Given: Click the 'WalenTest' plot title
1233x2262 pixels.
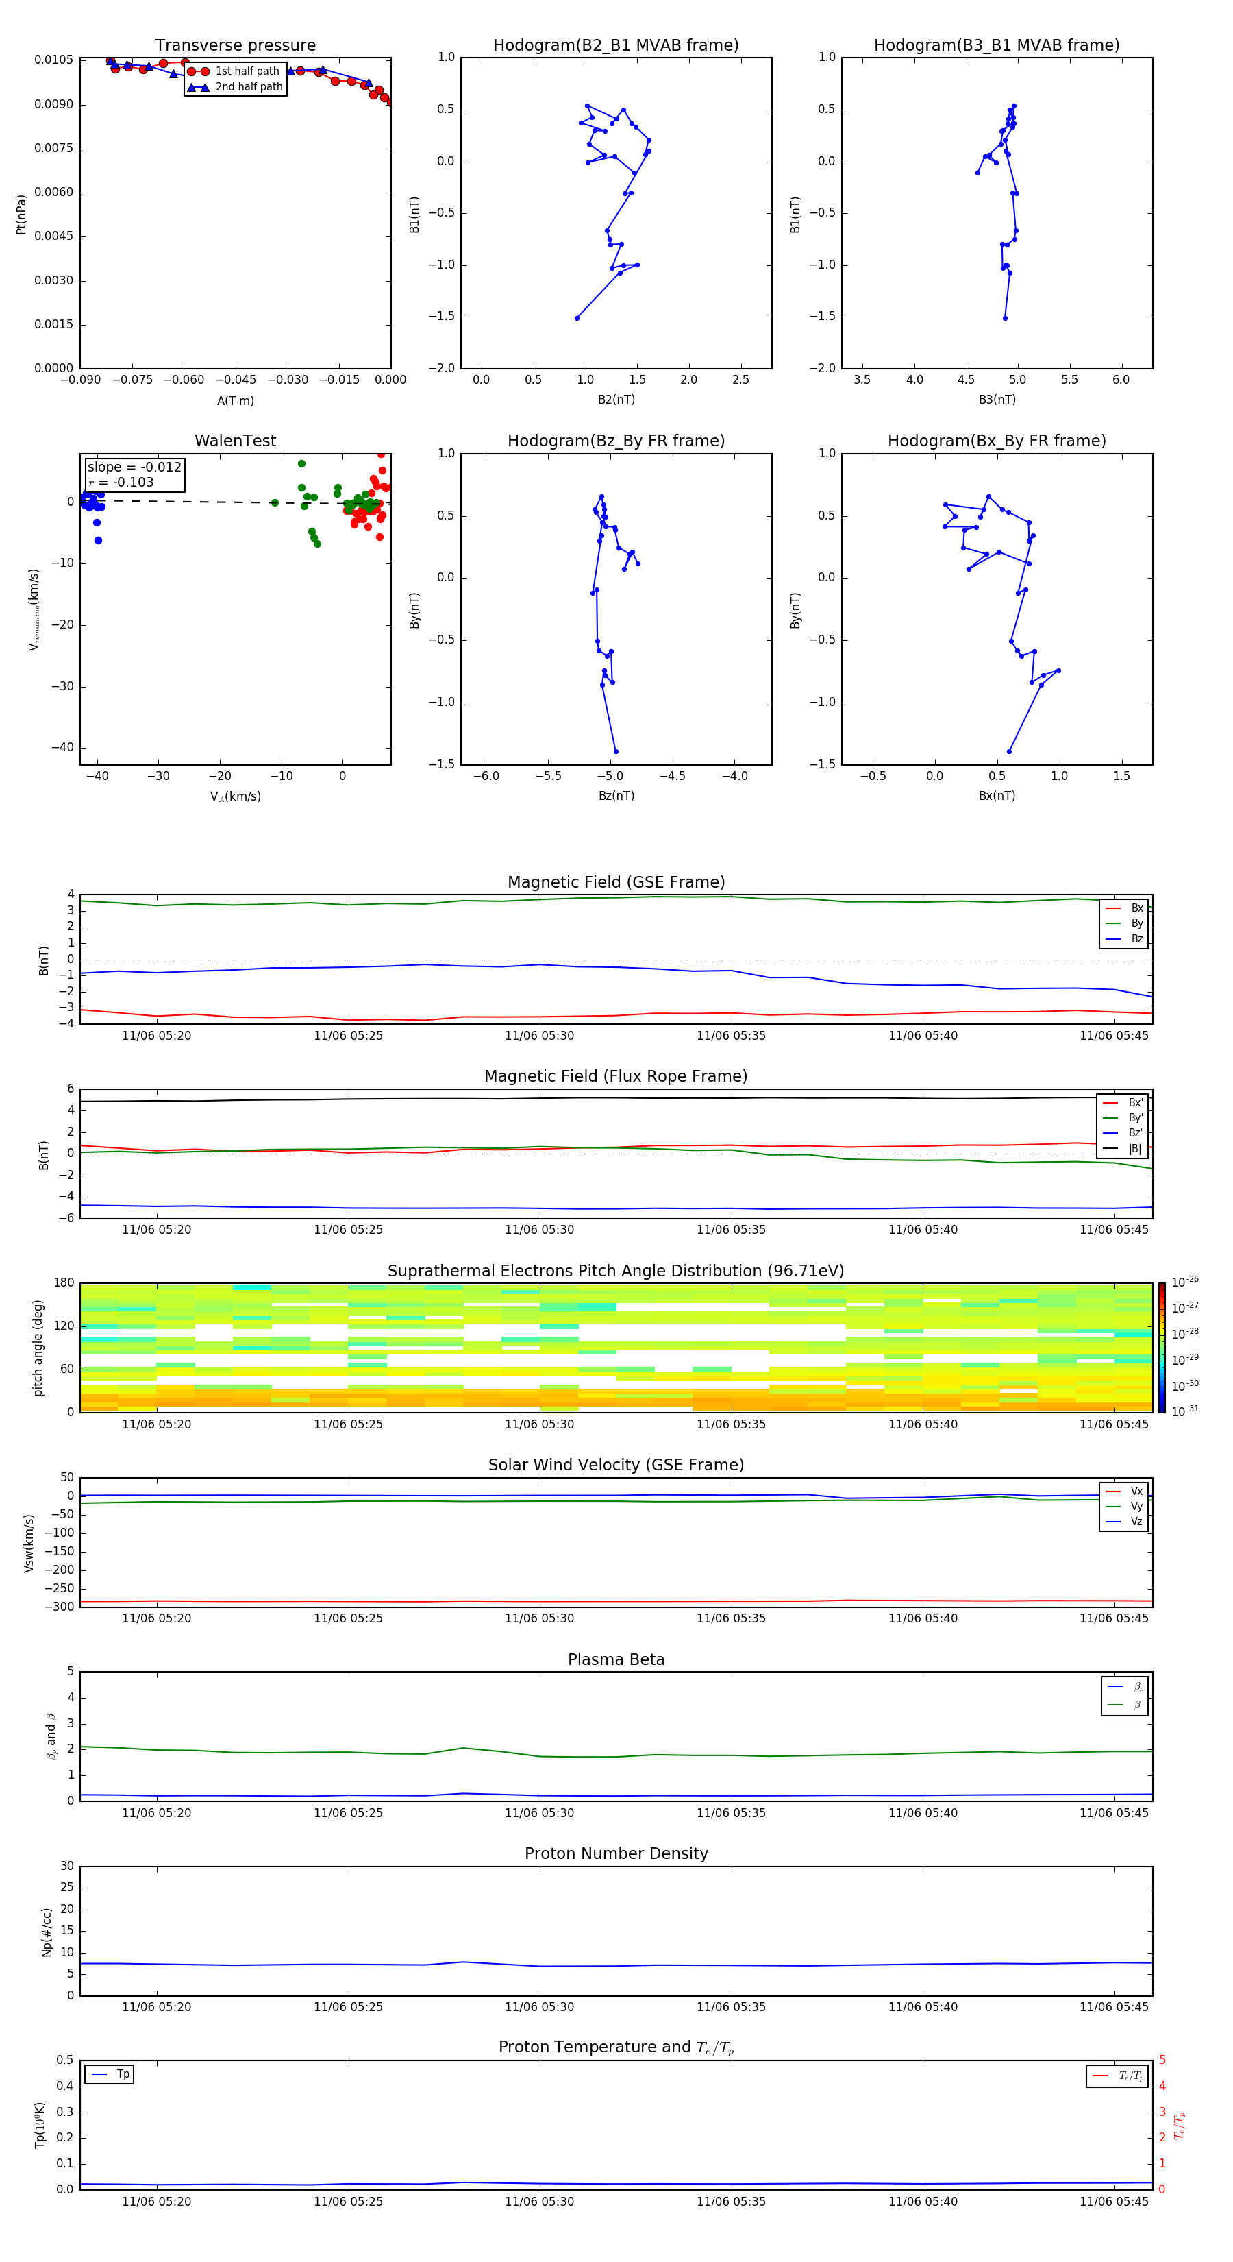Looking at the screenshot, I should 235,441.
